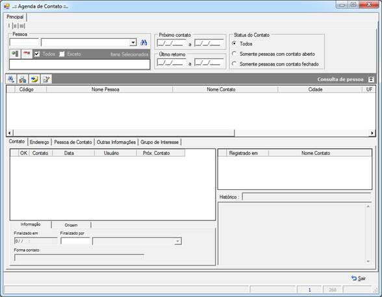The image size is (382, 297).
Task: Click the Registrado em column header
Action: click(248, 153)
